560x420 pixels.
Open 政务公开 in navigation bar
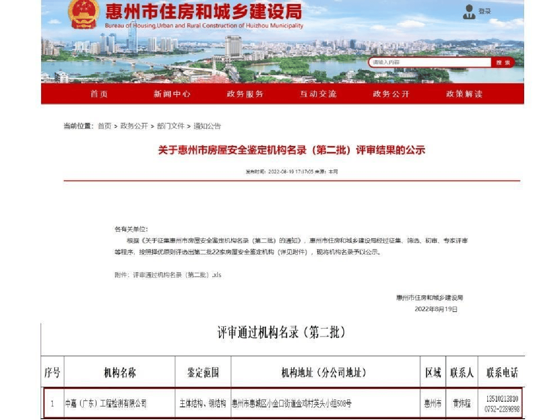(391, 94)
